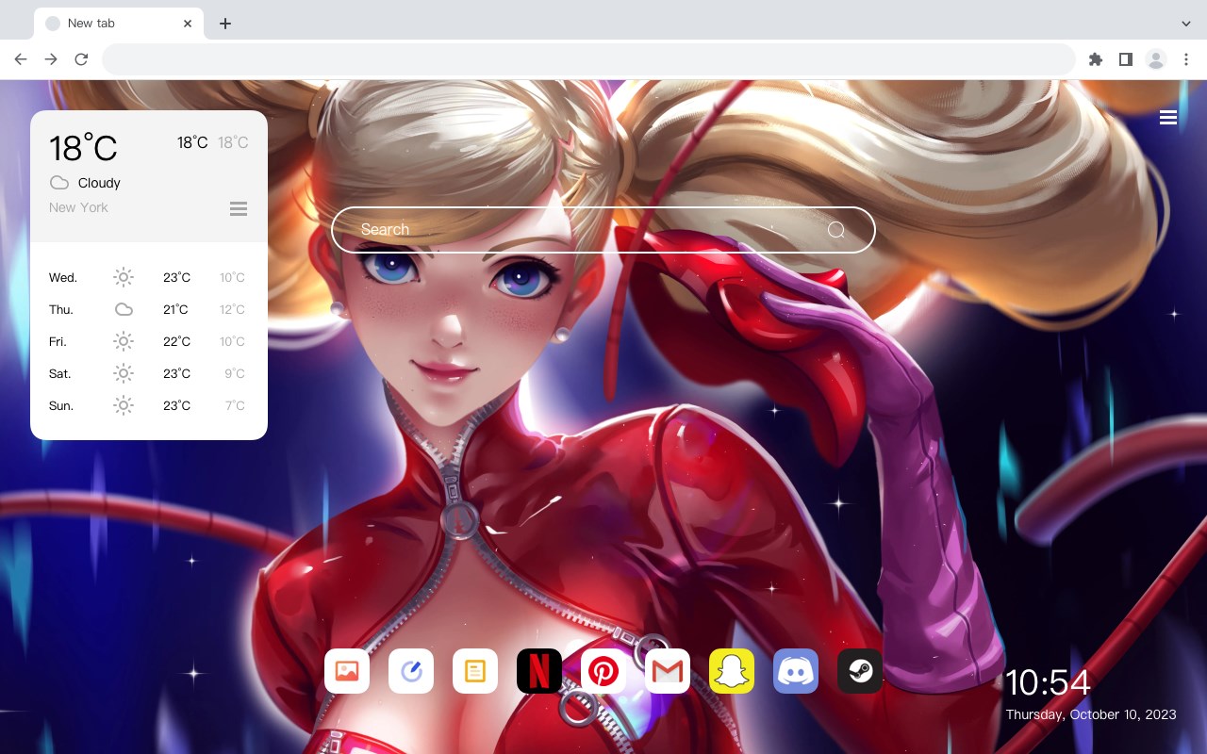Open the Chrome profile avatar
This screenshot has width=1207, height=754.
(1156, 59)
